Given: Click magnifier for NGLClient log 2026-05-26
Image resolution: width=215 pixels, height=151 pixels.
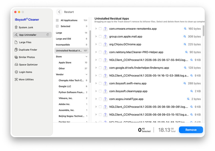Looking at the screenshot, I should (x=191, y=107).
